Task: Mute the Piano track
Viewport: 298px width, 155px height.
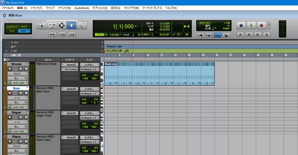Action: coord(26,142)
